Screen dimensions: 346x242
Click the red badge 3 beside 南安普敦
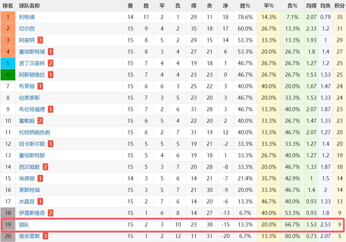45,236
